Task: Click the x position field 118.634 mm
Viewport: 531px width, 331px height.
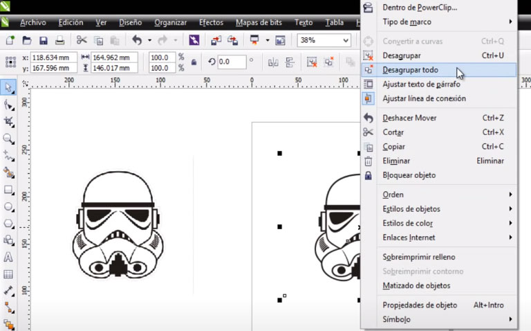Action: click(53, 57)
